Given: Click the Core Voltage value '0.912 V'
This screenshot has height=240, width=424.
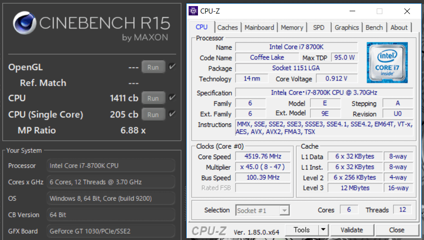Looking at the screenshot, I should coord(336,79).
